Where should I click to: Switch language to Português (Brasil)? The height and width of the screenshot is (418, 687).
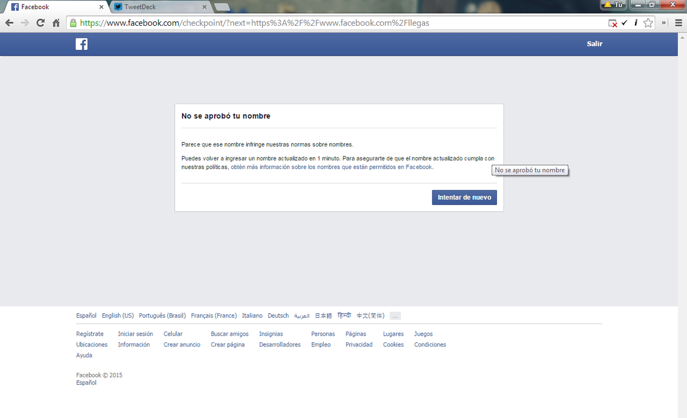click(x=163, y=316)
